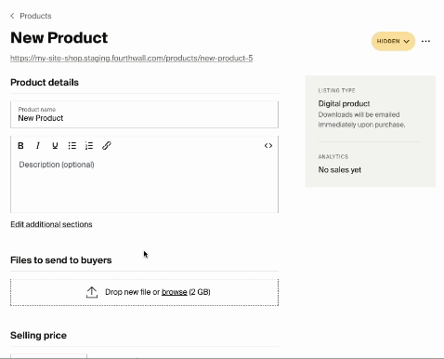This screenshot has height=359, width=444.
Task: Click the 'Product details' heading
Action: tap(45, 83)
